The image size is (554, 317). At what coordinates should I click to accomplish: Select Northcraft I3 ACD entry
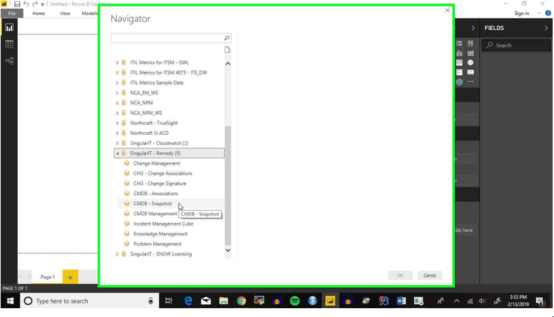(149, 133)
